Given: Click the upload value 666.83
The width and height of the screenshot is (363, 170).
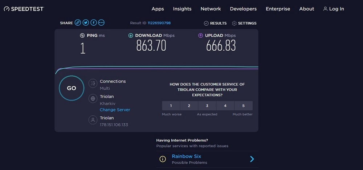Looking at the screenshot, I should click(x=221, y=46).
